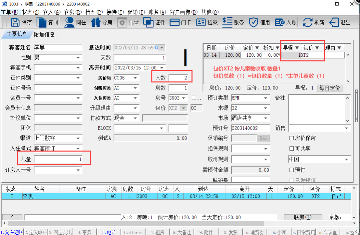Image resolution: width=360 pixels, height=235 pixels.
Task: Click the 儿童 input field
Action: click(58, 159)
